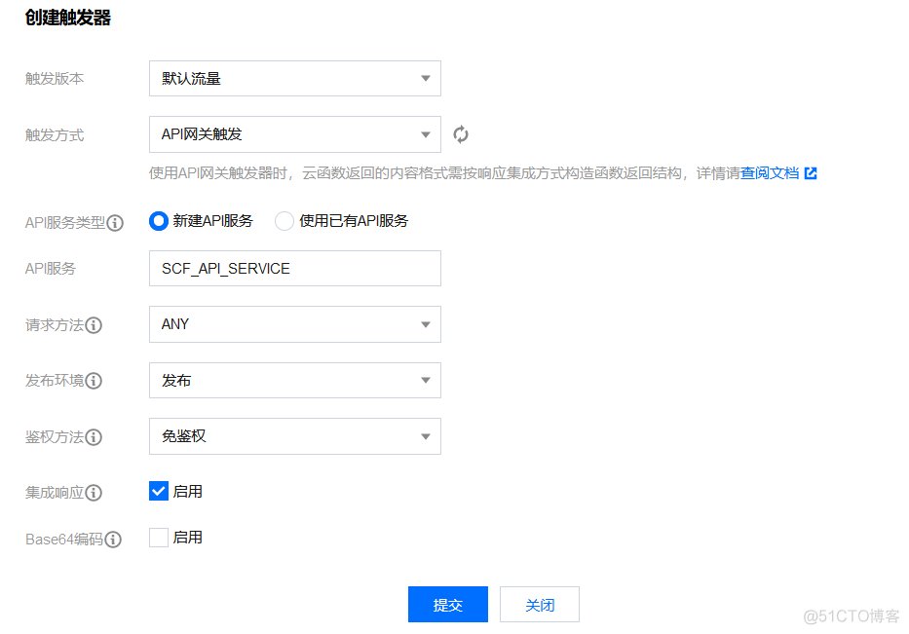The width and height of the screenshot is (909, 634).
Task: Enable the Base64编码 启用 checkbox
Action: (158, 538)
